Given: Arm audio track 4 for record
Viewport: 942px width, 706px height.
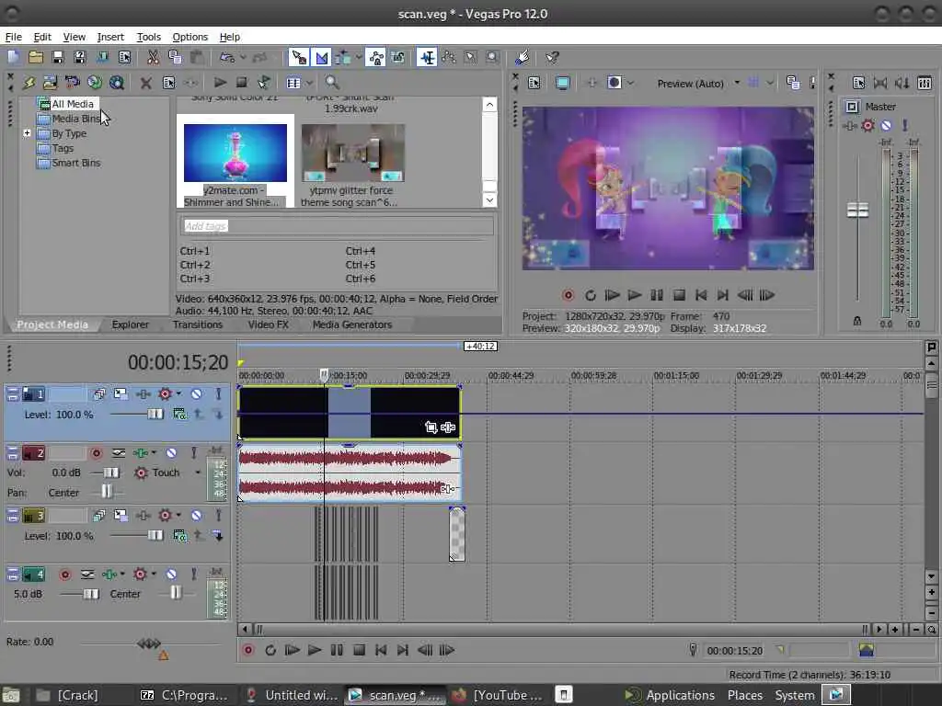Looking at the screenshot, I should coord(65,575).
